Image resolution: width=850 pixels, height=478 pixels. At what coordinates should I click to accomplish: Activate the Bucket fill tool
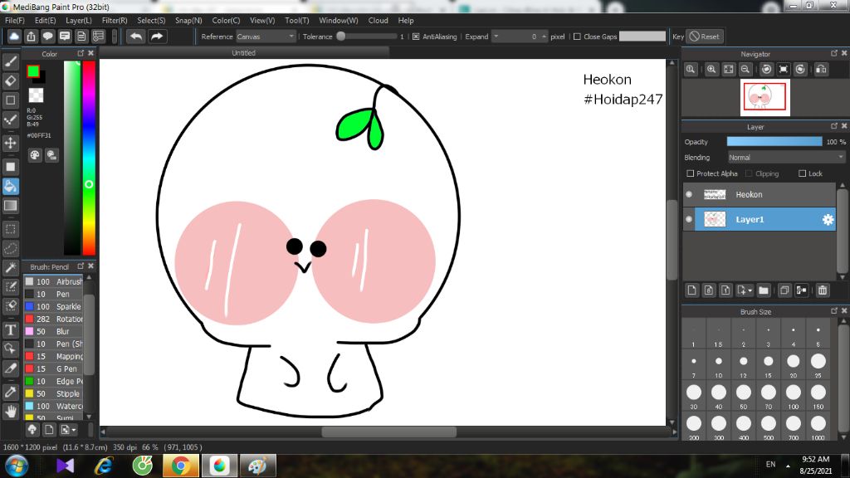pyautogui.click(x=10, y=187)
